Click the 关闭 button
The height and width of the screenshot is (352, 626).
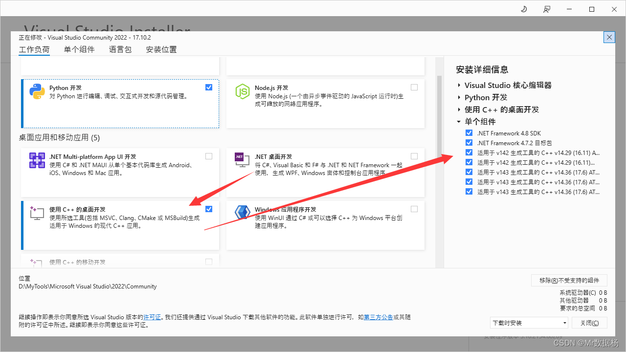point(589,323)
